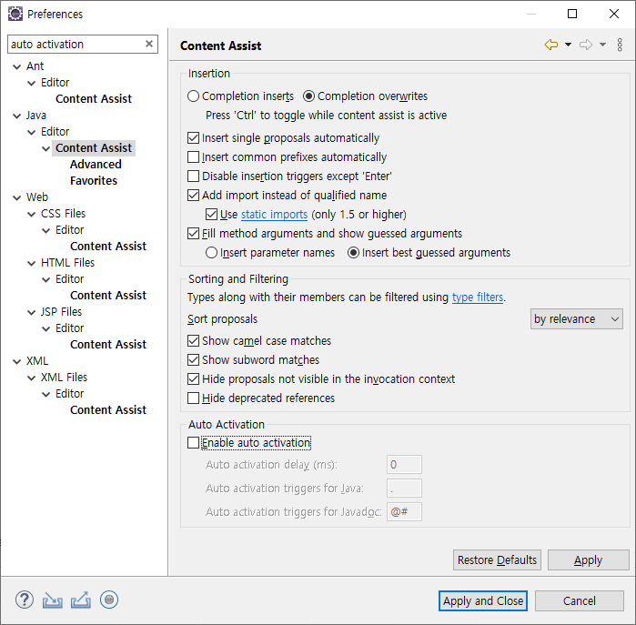The width and height of the screenshot is (636, 625).
Task: Open the back history dropdown arrow
Action: point(569,45)
